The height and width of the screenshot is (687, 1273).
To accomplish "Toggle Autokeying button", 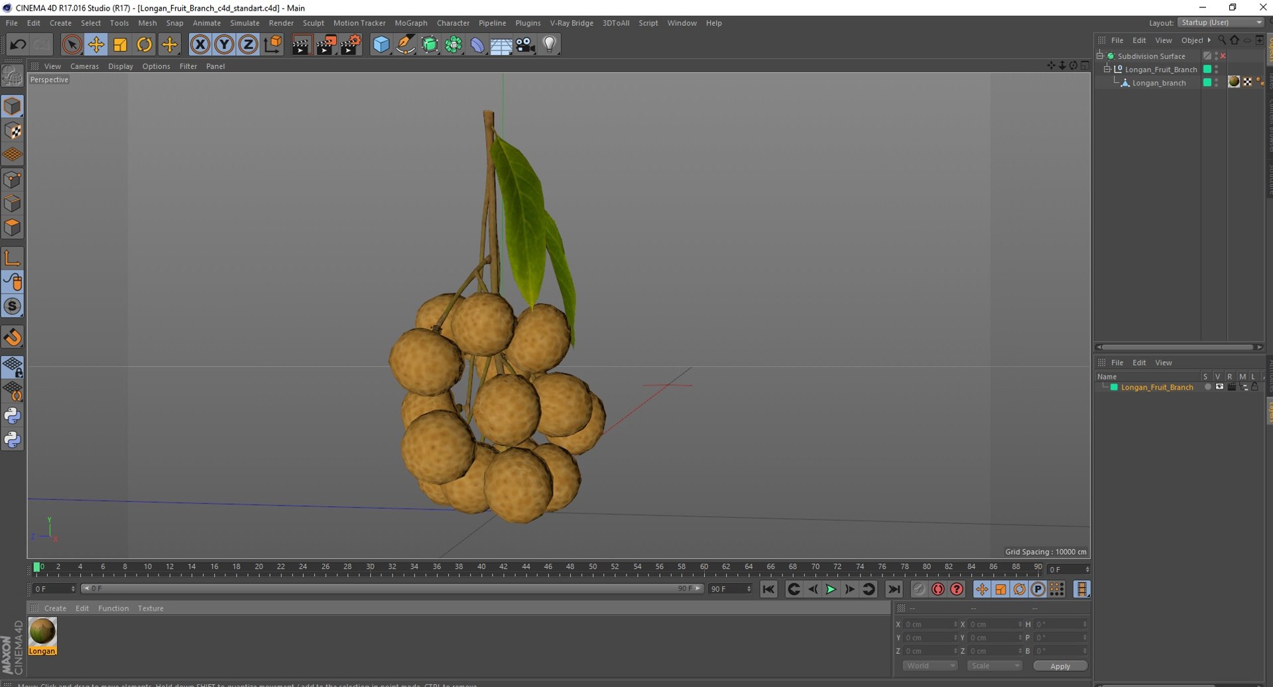I will point(938,589).
